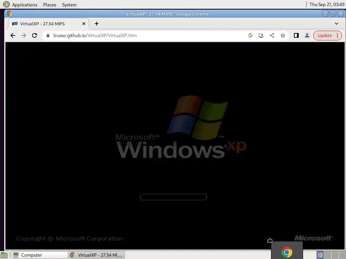Click the Google icon in address bar
The image size is (346, 259).
(250, 35)
